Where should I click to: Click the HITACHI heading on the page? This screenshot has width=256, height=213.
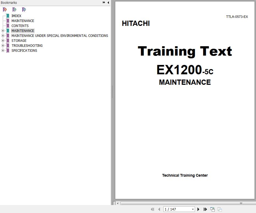[x=136, y=23]
